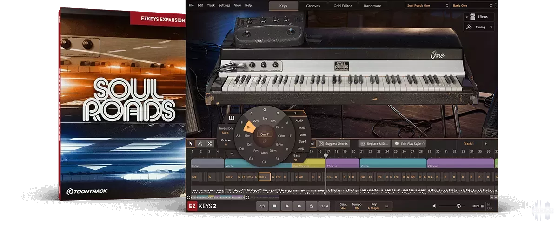Start playback with the play button
The image size is (558, 227).
point(287,206)
